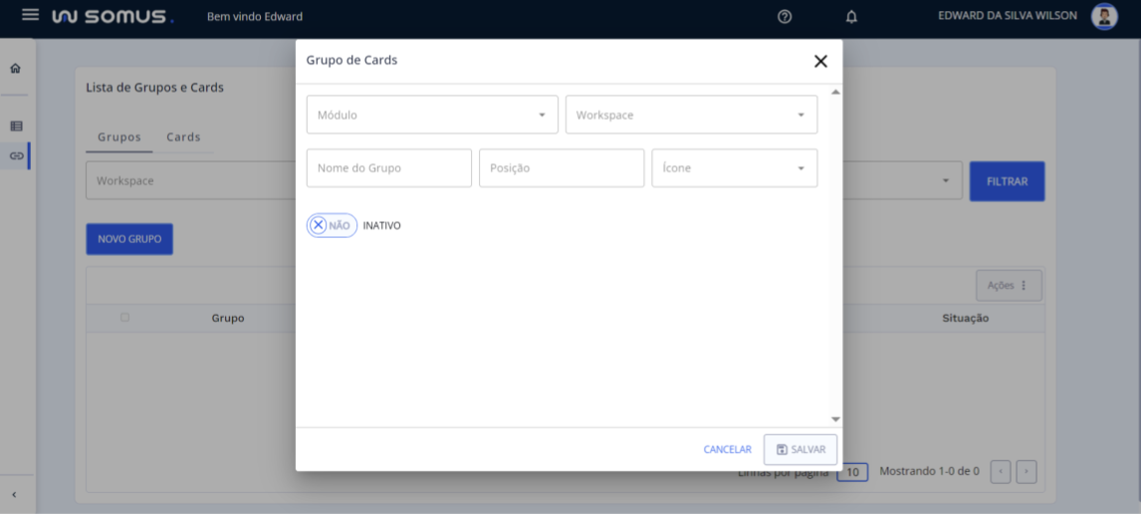Click the CANCELAR button
The height and width of the screenshot is (514, 1141).
[x=727, y=449]
